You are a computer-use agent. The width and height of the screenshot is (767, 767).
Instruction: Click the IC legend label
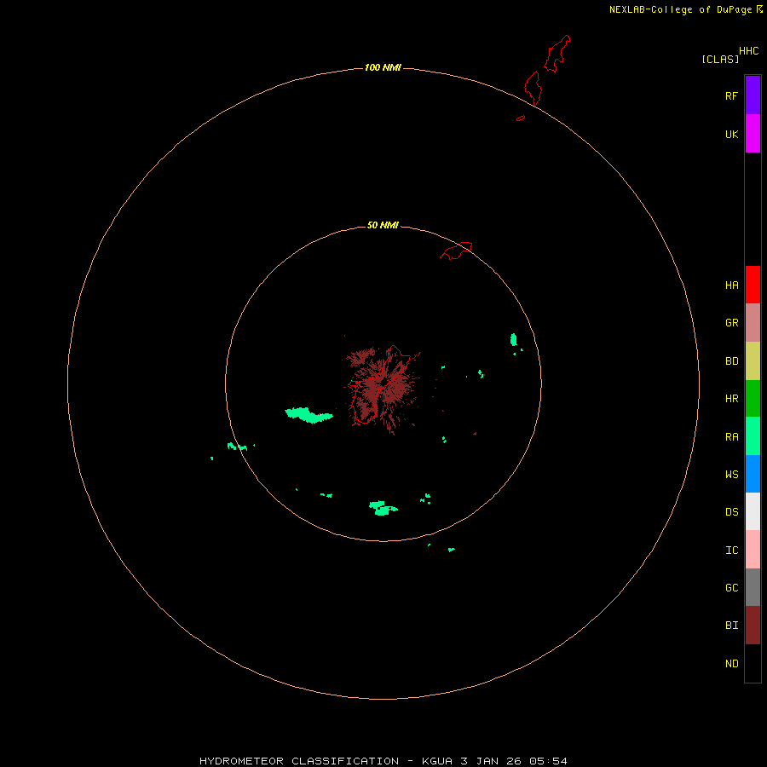731,551
